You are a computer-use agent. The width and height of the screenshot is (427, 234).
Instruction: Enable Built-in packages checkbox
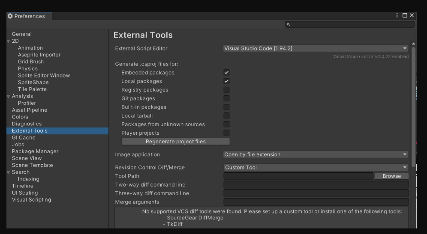point(226,107)
